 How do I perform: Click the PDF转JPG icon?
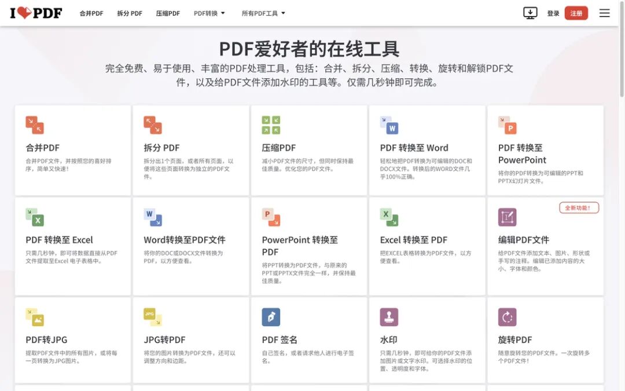35,317
